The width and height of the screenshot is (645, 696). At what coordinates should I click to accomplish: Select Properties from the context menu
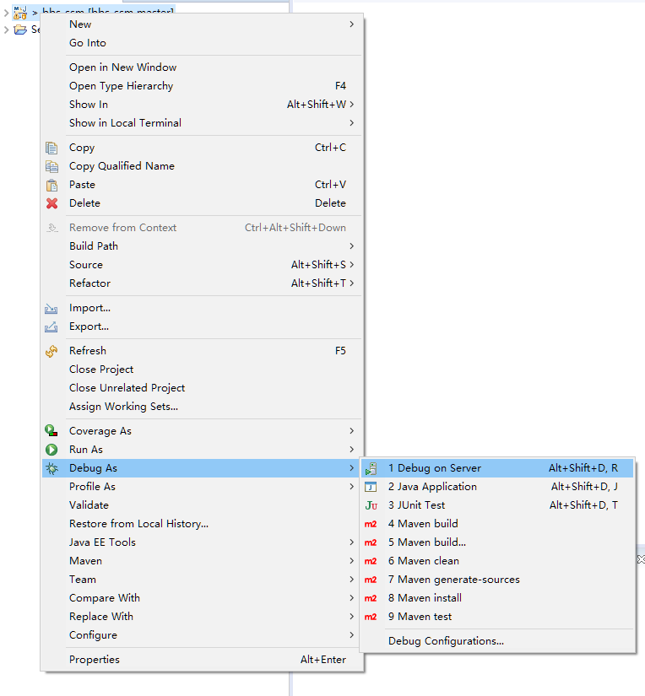click(95, 660)
